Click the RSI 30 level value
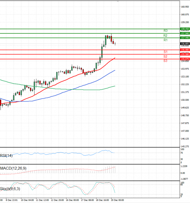Viewport: 190px width, 203px height. click(x=181, y=159)
